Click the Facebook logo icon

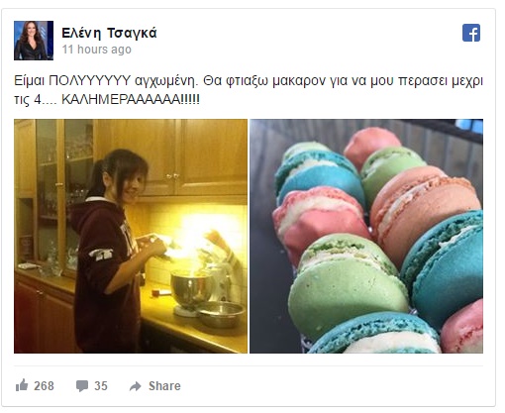point(471,33)
